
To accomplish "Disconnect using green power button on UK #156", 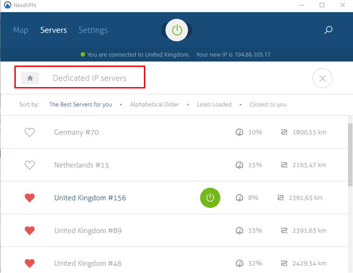I will click(x=210, y=198).
